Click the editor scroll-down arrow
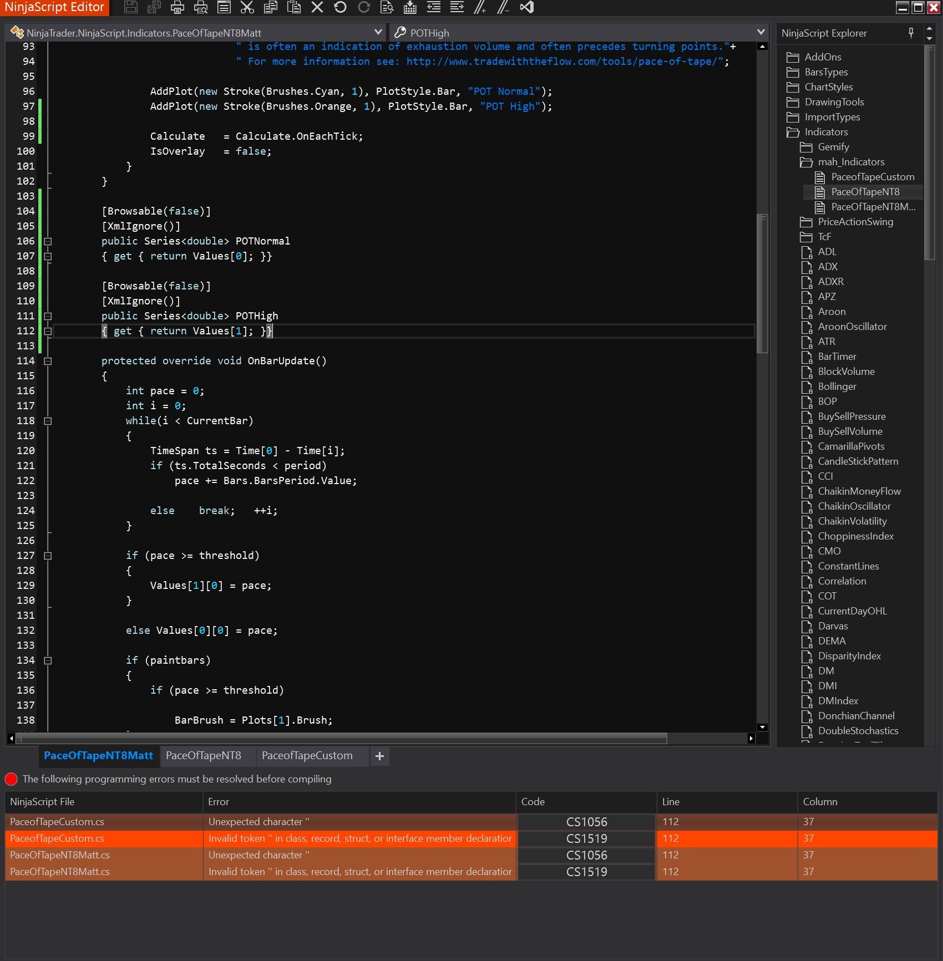 [762, 727]
